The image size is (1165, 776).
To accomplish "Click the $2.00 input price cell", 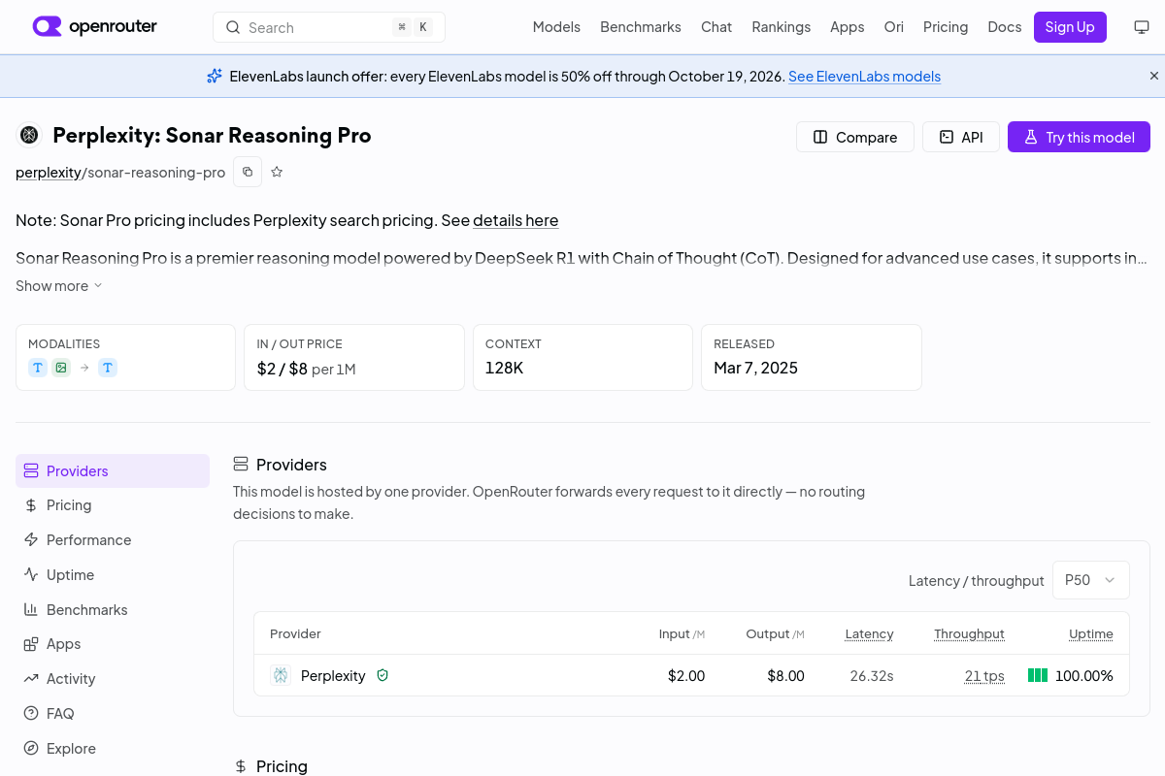I will (x=686, y=675).
